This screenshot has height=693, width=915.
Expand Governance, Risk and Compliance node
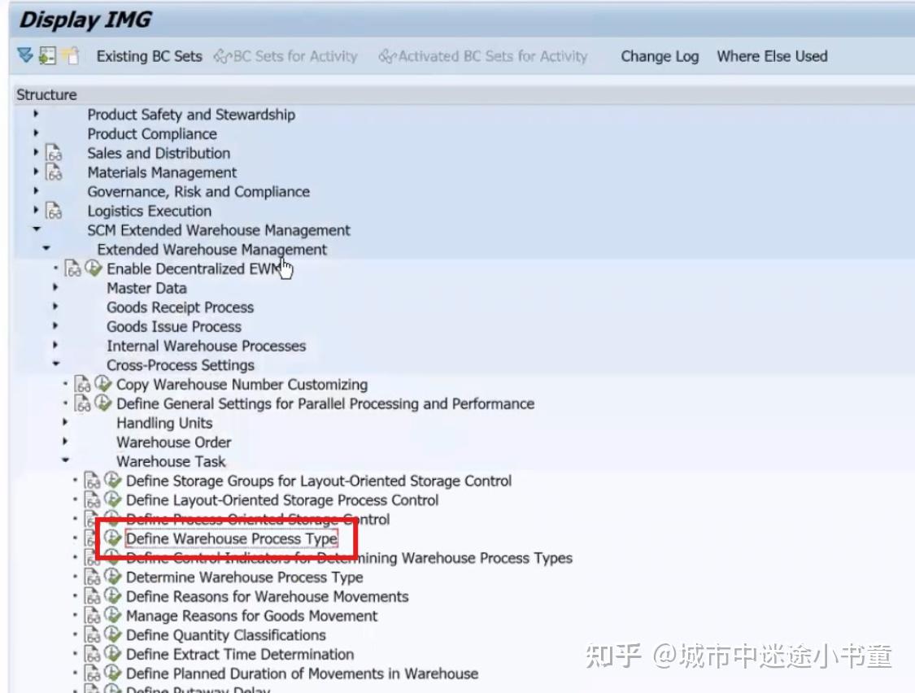tap(36, 191)
